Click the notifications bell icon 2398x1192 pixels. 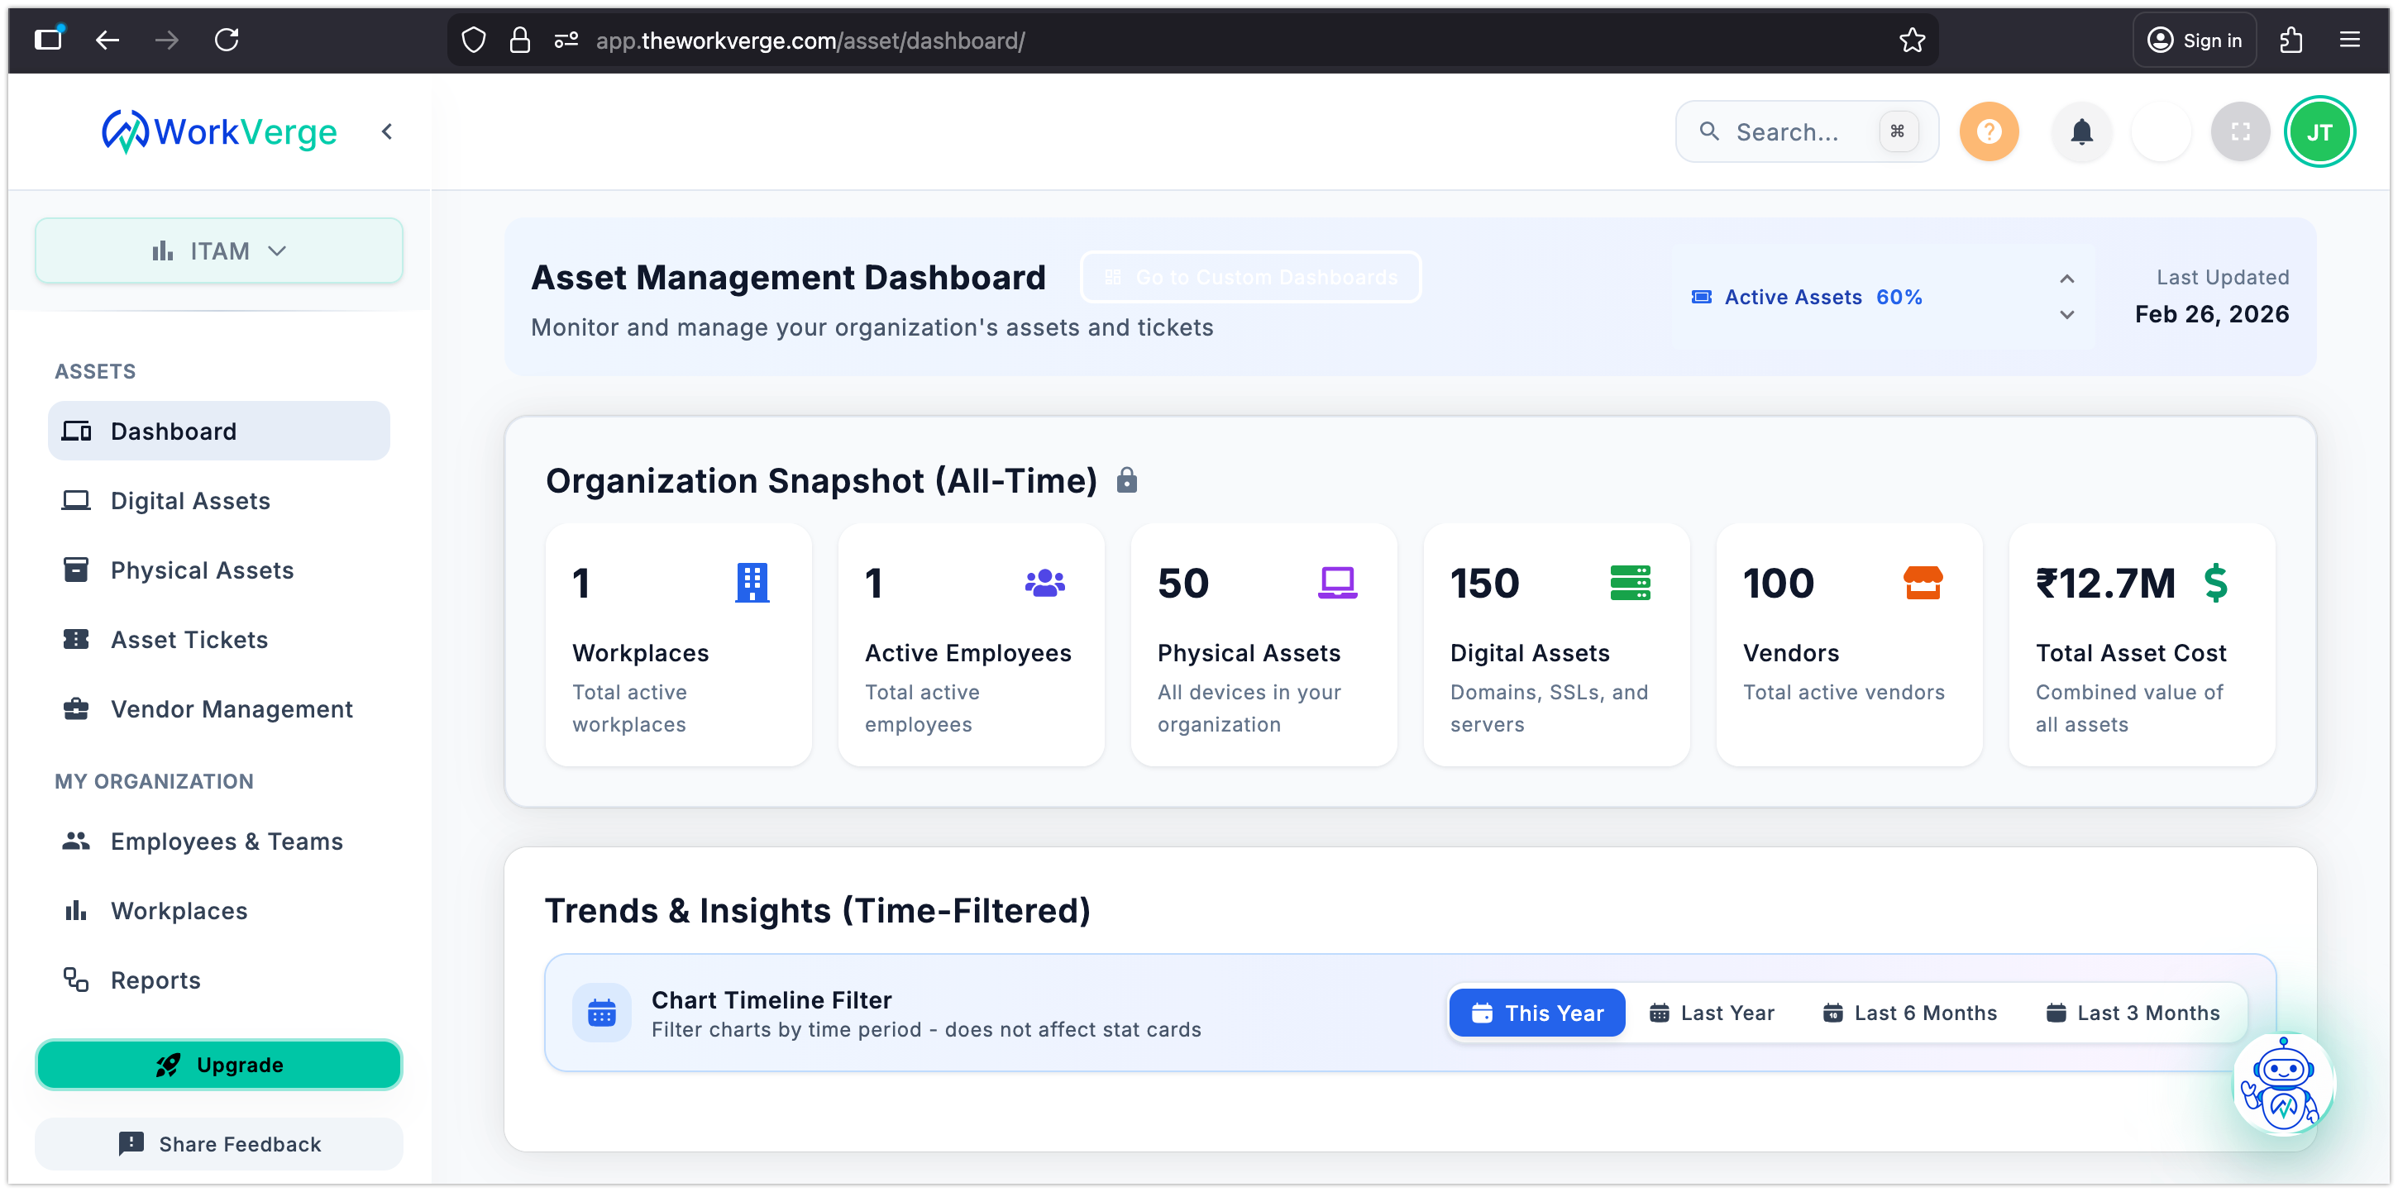2081,132
